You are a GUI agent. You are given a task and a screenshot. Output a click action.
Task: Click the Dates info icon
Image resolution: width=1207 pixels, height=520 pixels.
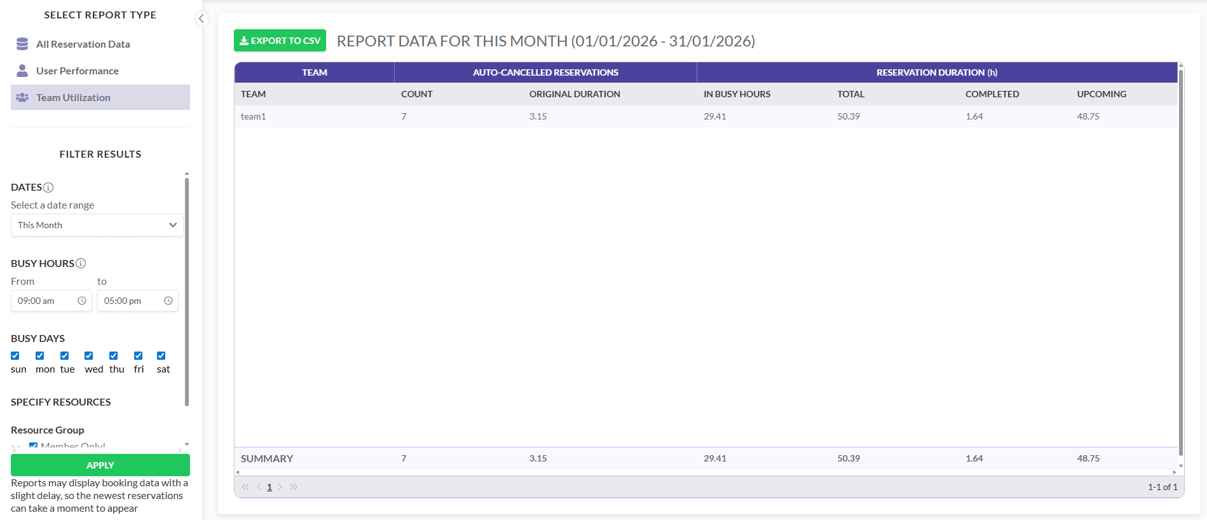48,188
